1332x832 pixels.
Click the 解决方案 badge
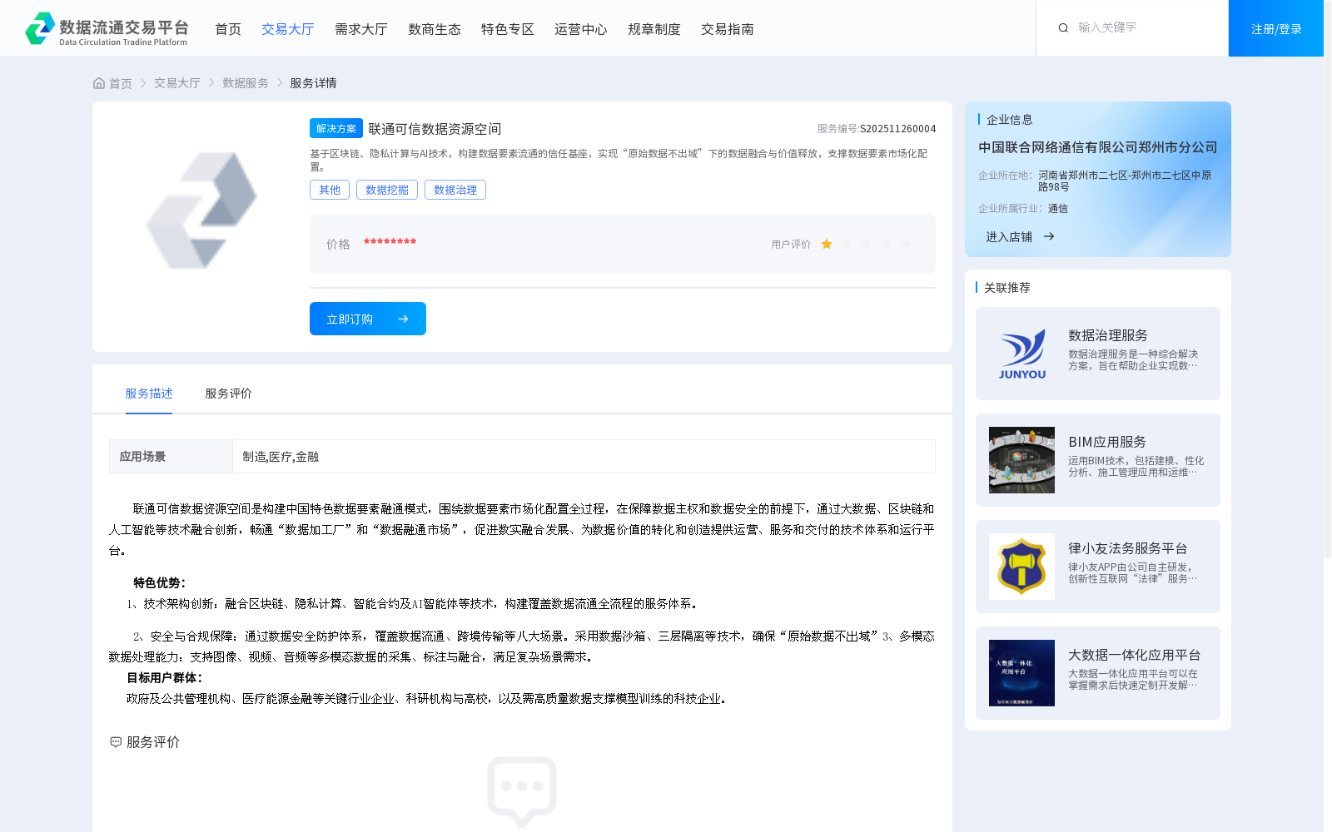pyautogui.click(x=336, y=128)
